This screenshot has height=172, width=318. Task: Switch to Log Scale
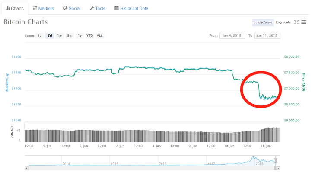click(x=283, y=22)
